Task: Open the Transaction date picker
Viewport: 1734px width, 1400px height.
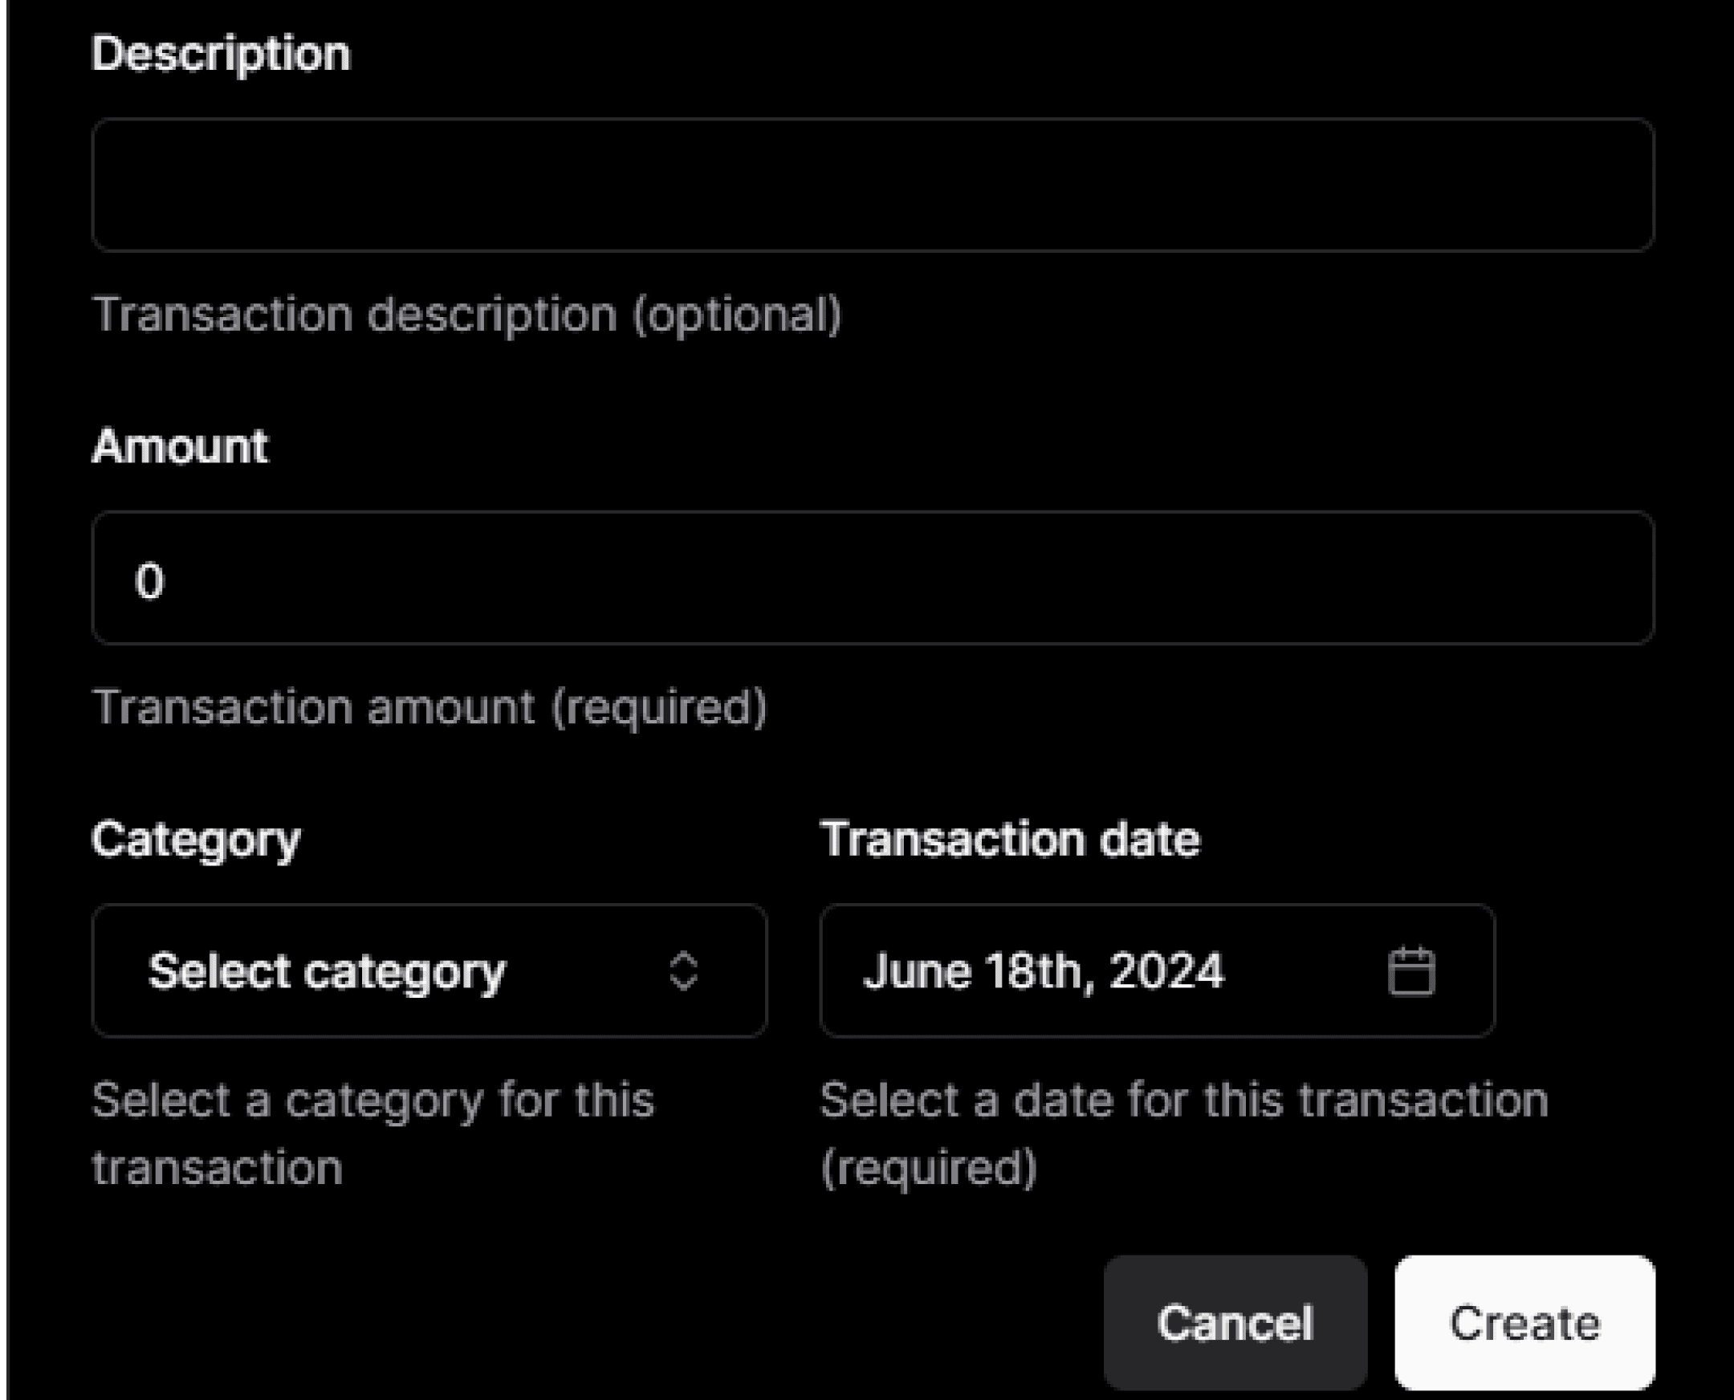Action: coord(1158,971)
